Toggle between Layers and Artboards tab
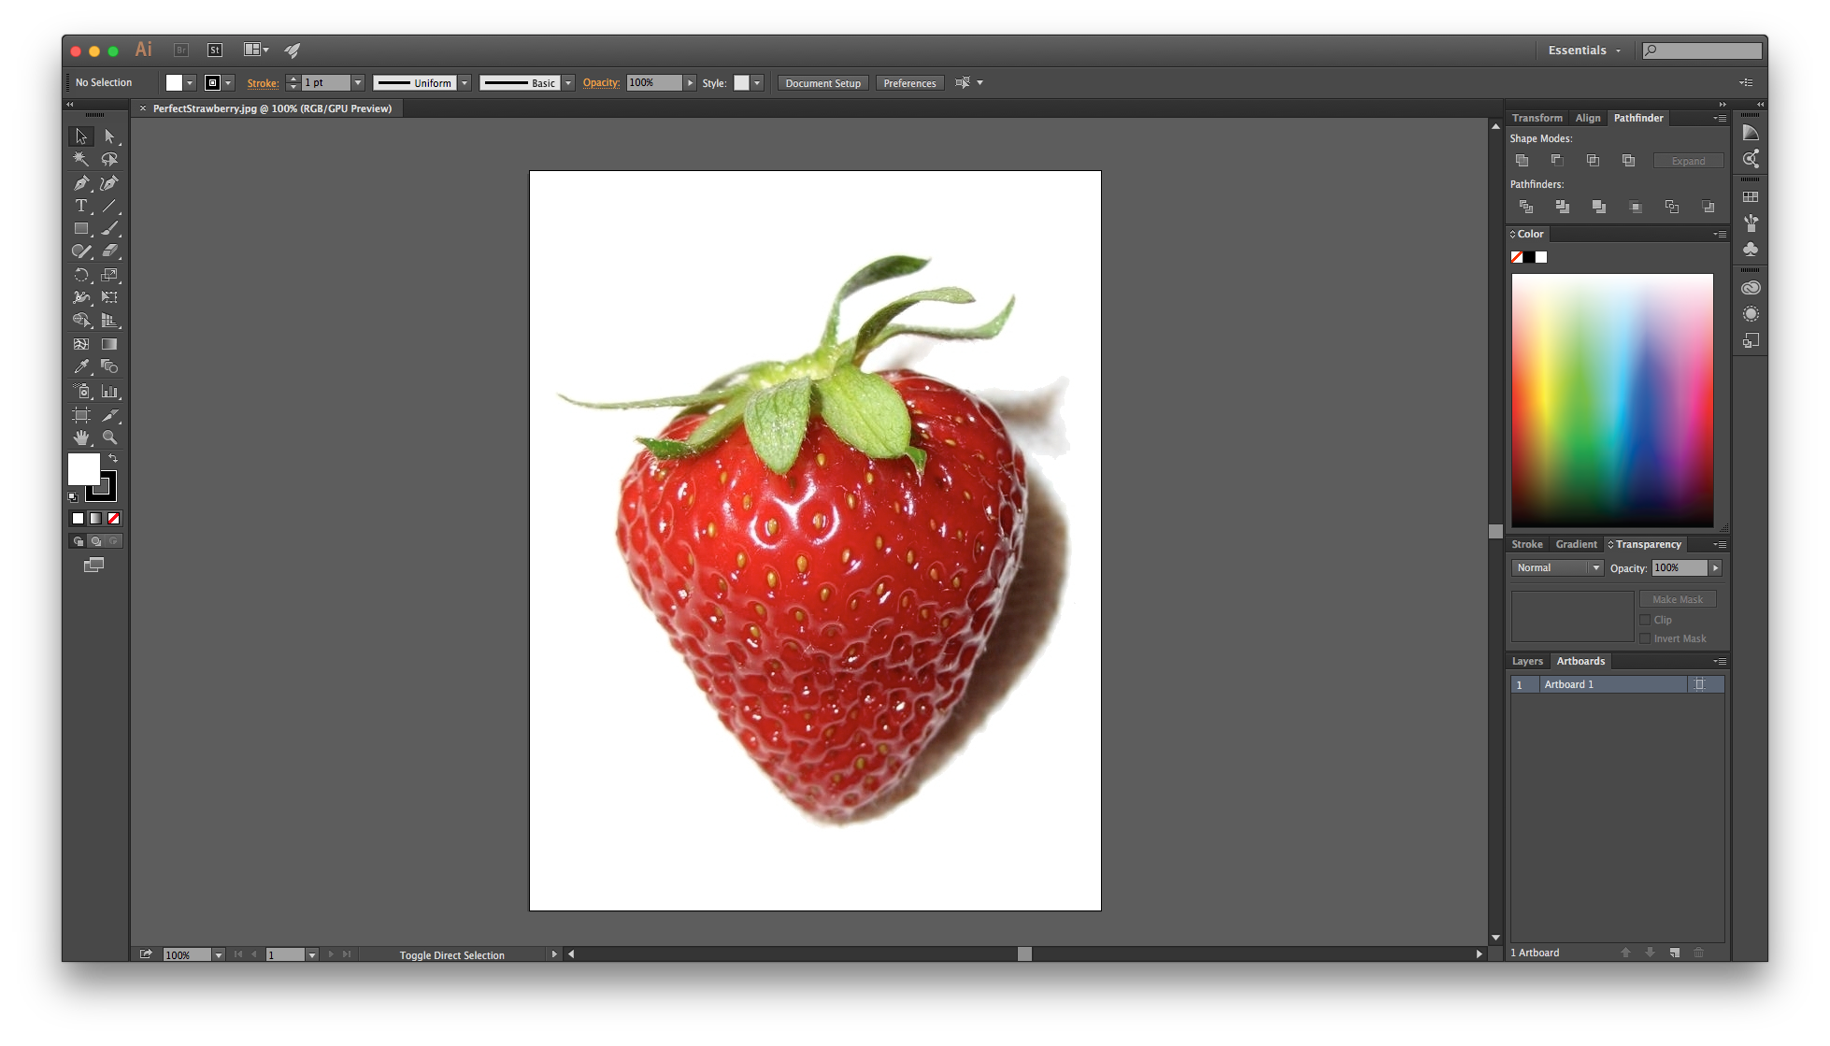 1527,661
